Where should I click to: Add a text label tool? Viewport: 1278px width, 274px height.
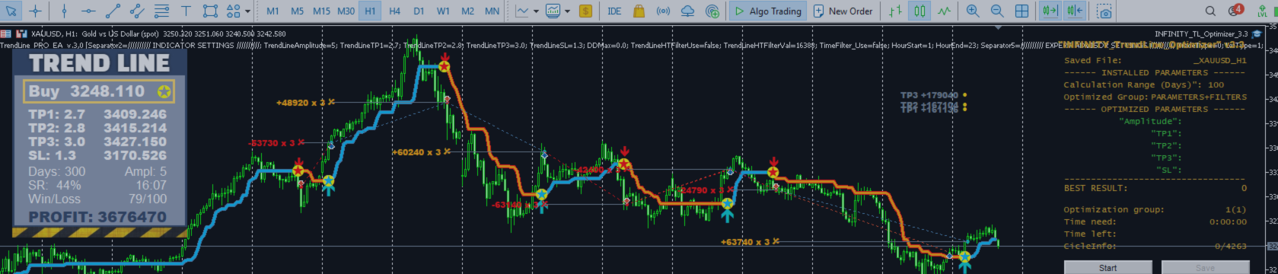186,11
